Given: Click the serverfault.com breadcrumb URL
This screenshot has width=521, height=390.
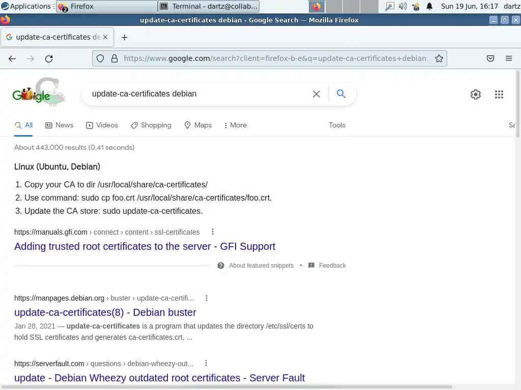Looking at the screenshot, I should pyautogui.click(x=104, y=364).
